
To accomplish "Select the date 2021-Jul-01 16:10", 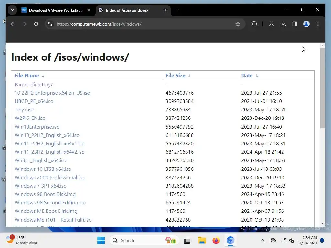I will click(x=262, y=101).
